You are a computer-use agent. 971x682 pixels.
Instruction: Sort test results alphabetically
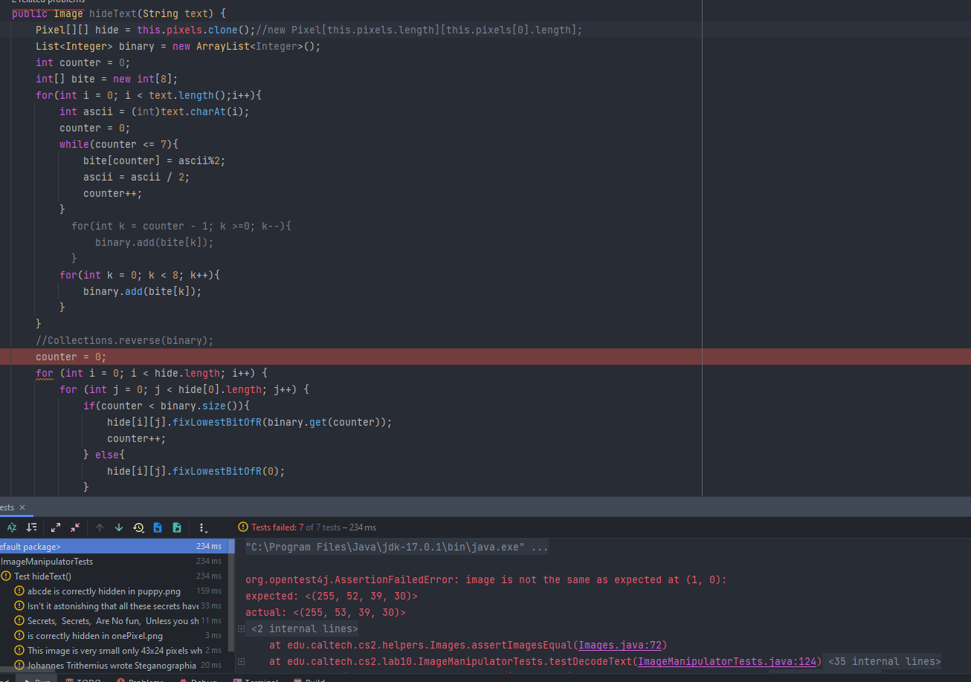pyautogui.click(x=12, y=527)
